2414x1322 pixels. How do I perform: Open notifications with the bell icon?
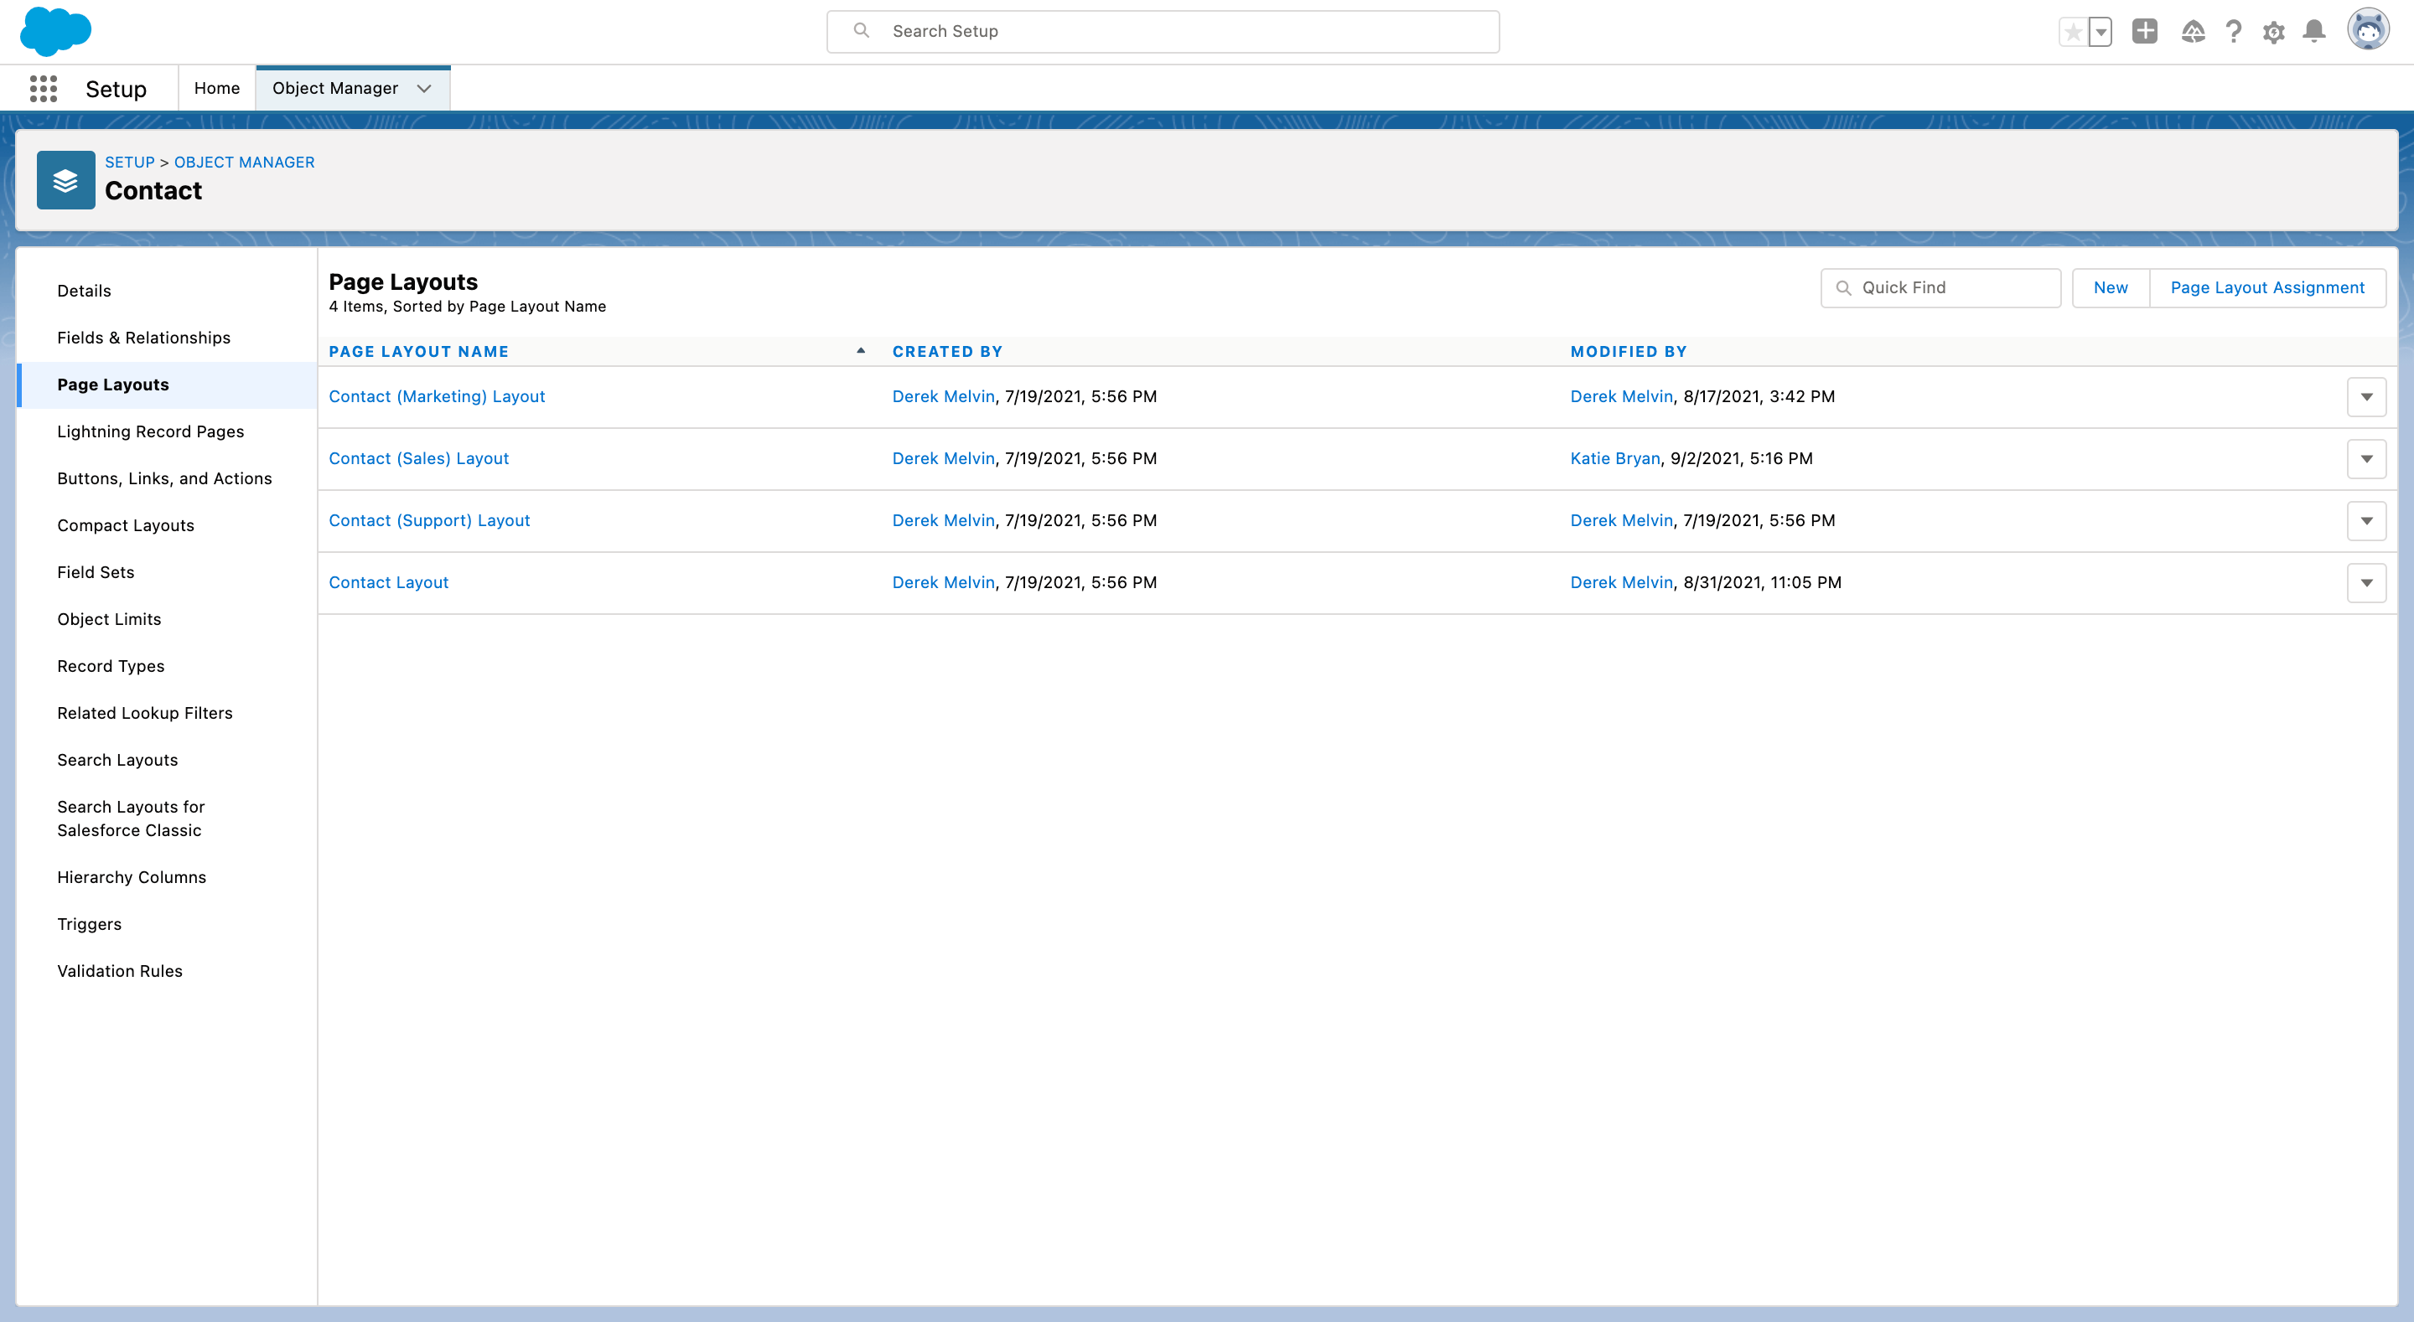2313,31
